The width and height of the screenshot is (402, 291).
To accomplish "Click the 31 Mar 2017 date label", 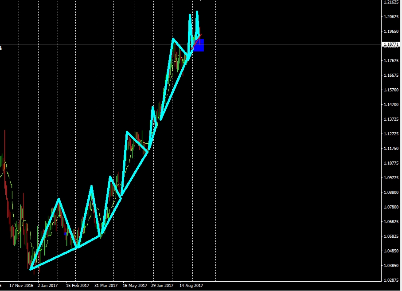I will coord(106,285).
